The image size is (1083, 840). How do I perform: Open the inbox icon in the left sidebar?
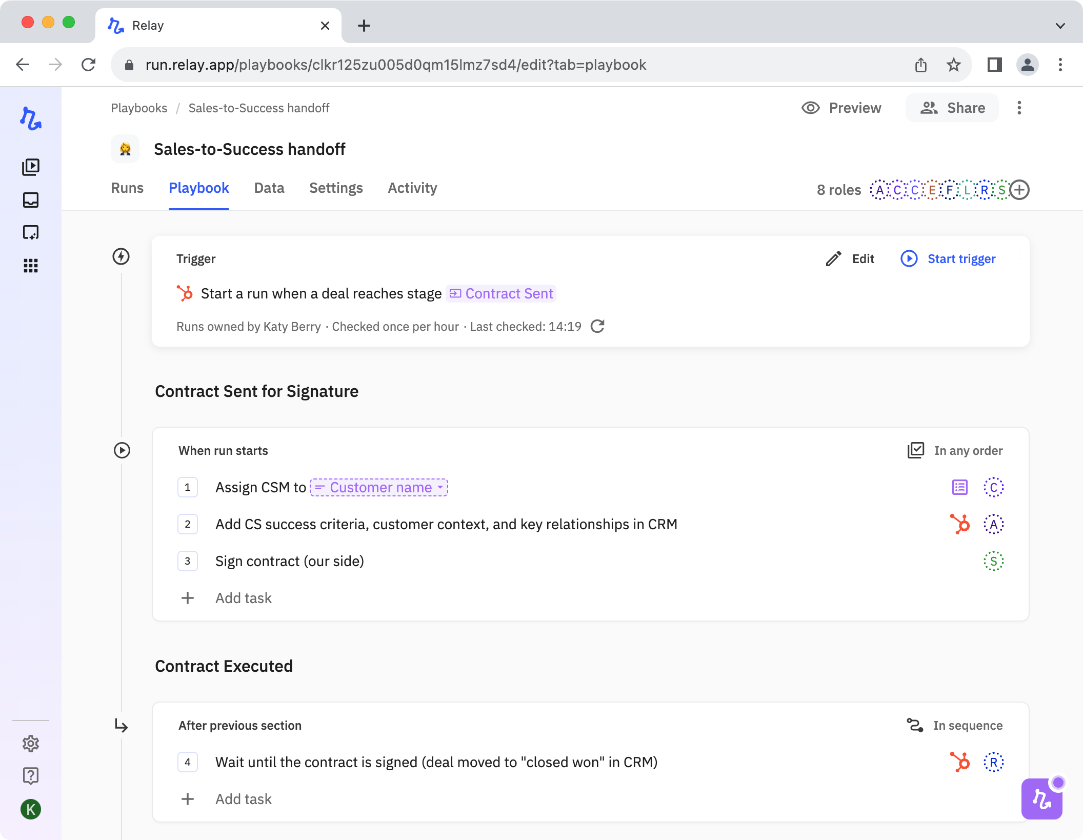point(31,200)
